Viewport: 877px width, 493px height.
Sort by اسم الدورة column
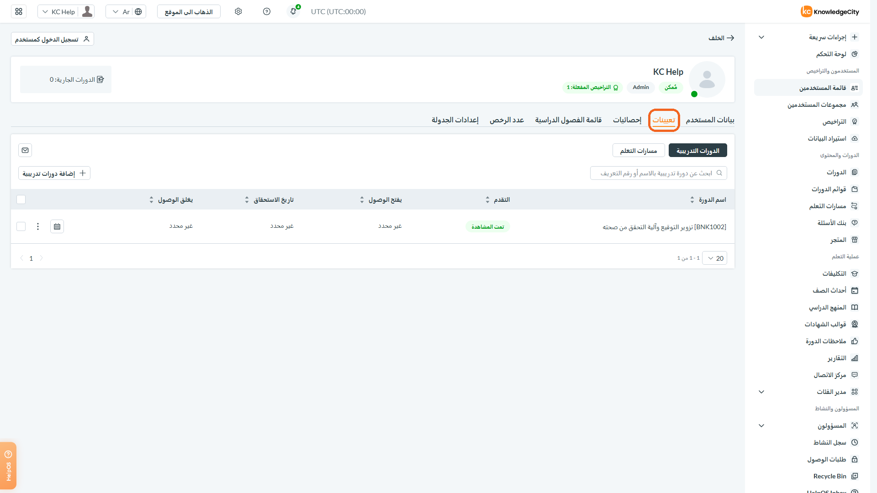click(708, 199)
